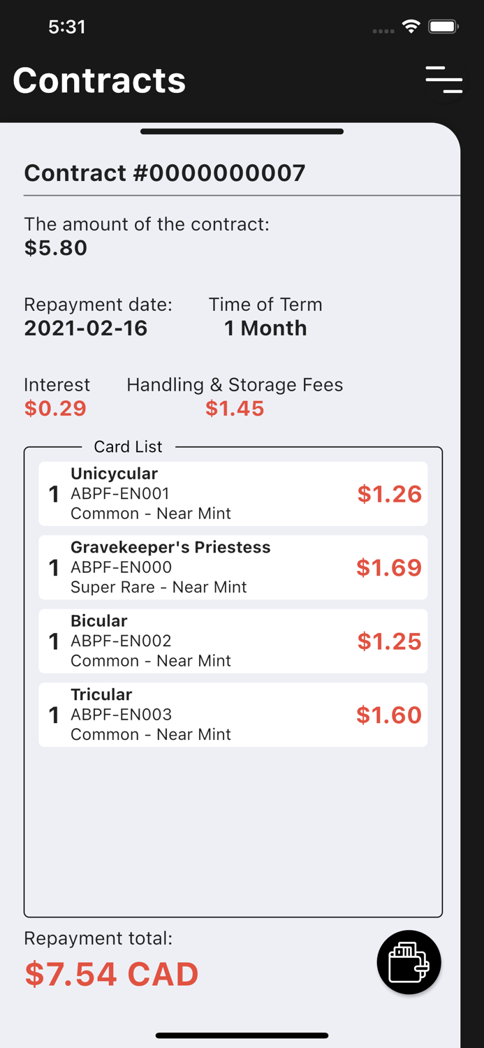Tap the Handling & Storage Fees value $1.45
Viewport: 484px width, 1048px height.
point(235,408)
